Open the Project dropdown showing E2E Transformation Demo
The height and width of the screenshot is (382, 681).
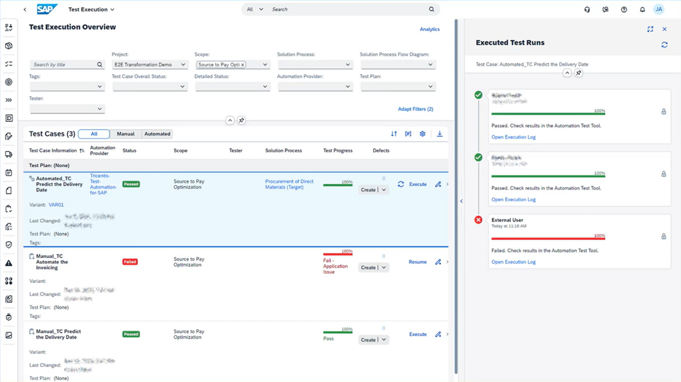[149, 64]
